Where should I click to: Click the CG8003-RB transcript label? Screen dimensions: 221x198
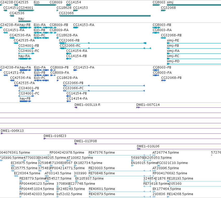[162, 25]
